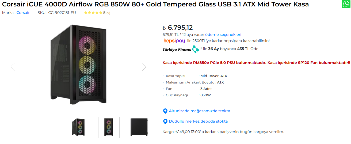Click the hepsipay logo
The height and width of the screenshot is (144, 351).
click(174, 41)
